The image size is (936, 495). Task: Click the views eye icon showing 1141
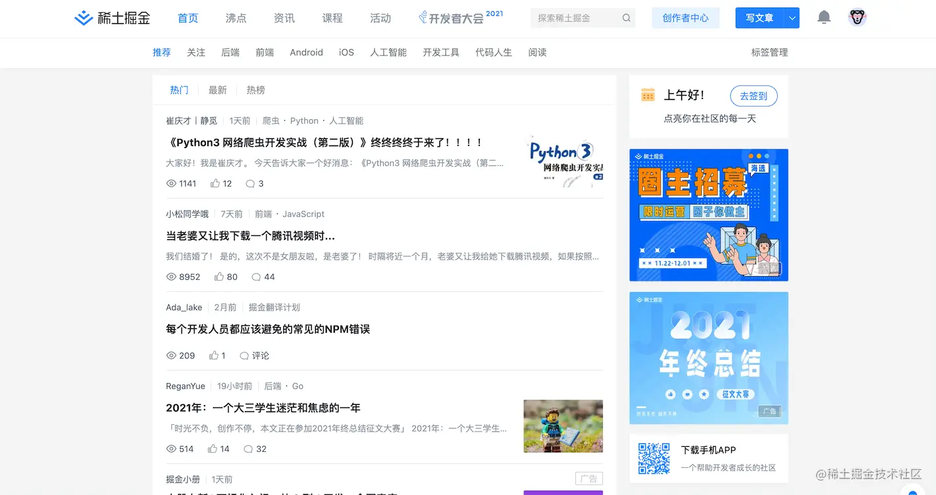(171, 183)
